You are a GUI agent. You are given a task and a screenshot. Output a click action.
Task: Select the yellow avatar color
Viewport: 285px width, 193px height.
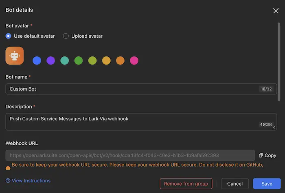click(106, 60)
